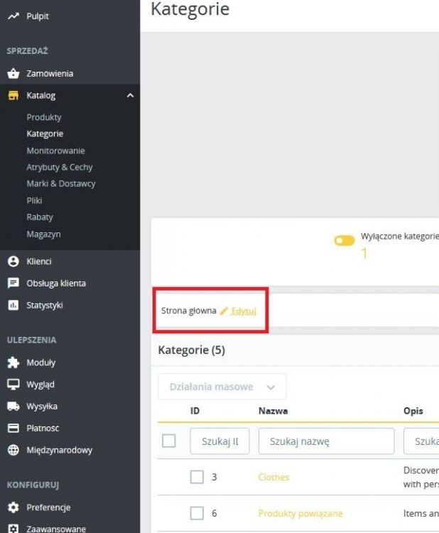Viewport: 439px width, 533px height.
Task: Open Produkty in Katalog submenu
Action: click(x=44, y=117)
